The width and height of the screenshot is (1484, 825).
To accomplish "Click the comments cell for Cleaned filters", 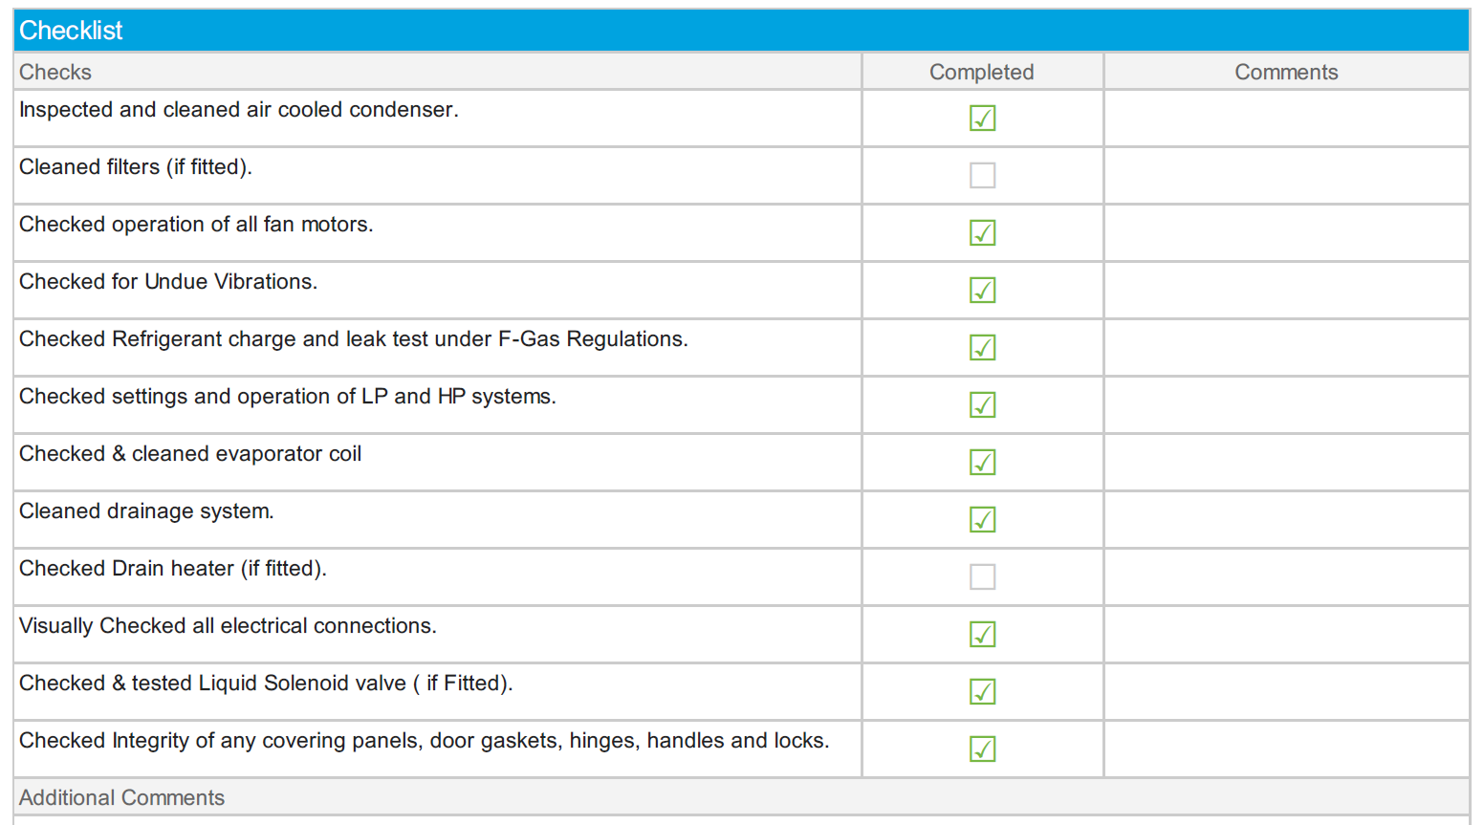I will [1286, 176].
